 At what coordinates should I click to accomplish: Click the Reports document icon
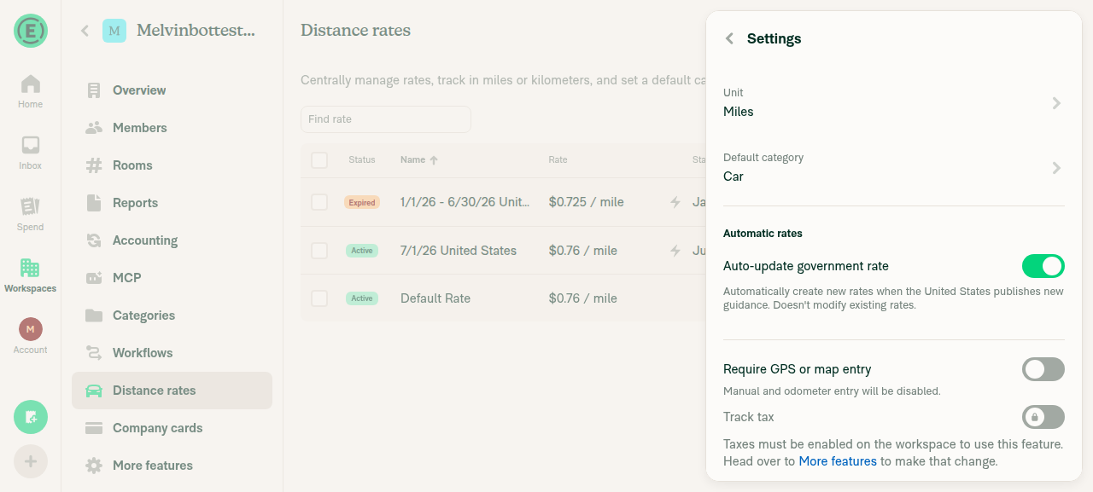94,203
